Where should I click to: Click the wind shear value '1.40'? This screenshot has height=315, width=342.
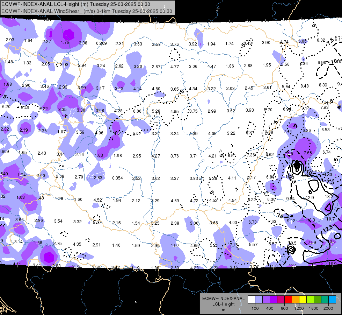[x=116, y=245]
